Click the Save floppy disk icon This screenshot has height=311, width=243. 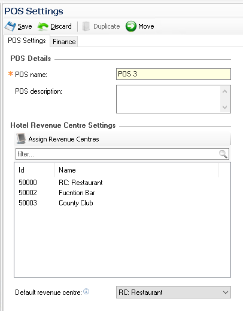pos(10,26)
